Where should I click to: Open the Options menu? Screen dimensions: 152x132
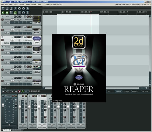pos(22,5)
